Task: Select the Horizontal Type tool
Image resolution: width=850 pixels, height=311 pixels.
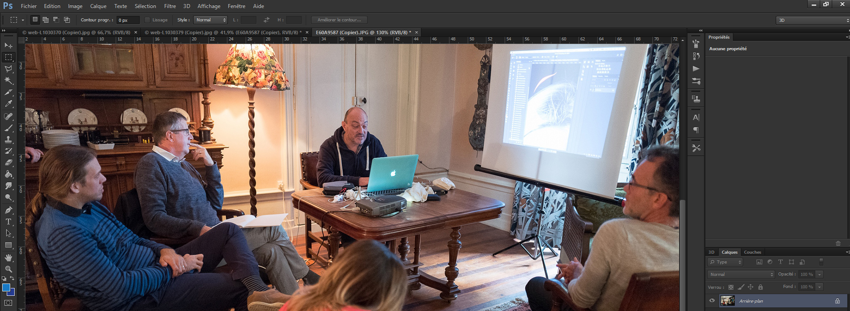Action: pos(8,222)
